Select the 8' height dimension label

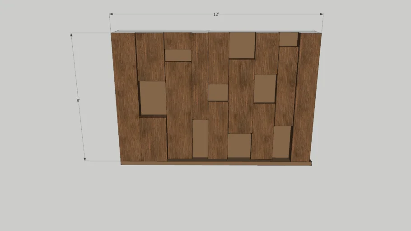click(78, 101)
